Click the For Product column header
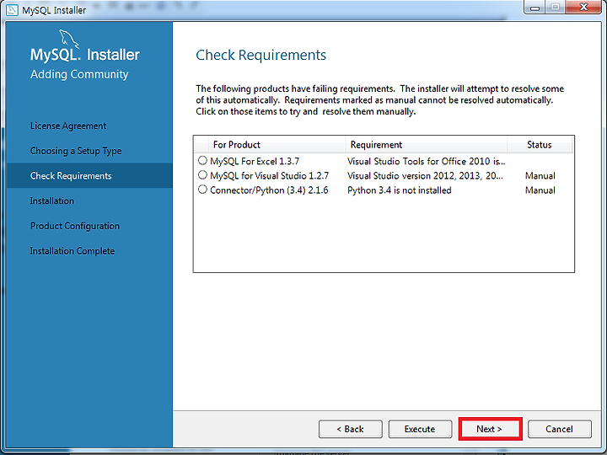Viewport: 607px width, 455px height. click(277, 145)
